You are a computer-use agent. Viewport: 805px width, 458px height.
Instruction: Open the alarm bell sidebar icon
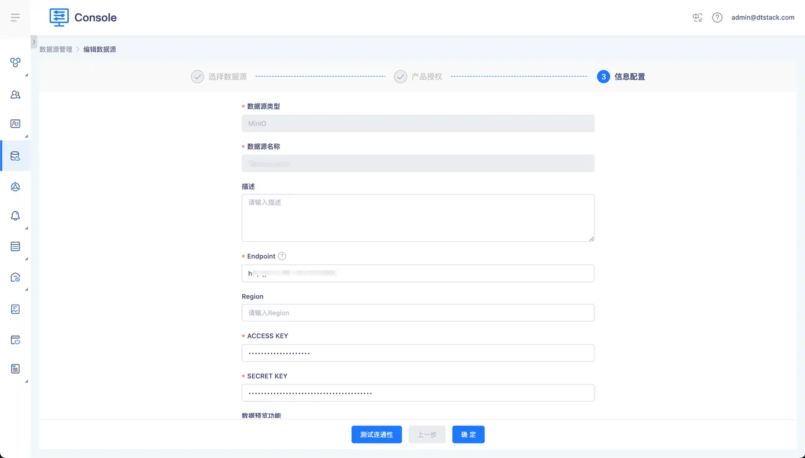pos(15,215)
